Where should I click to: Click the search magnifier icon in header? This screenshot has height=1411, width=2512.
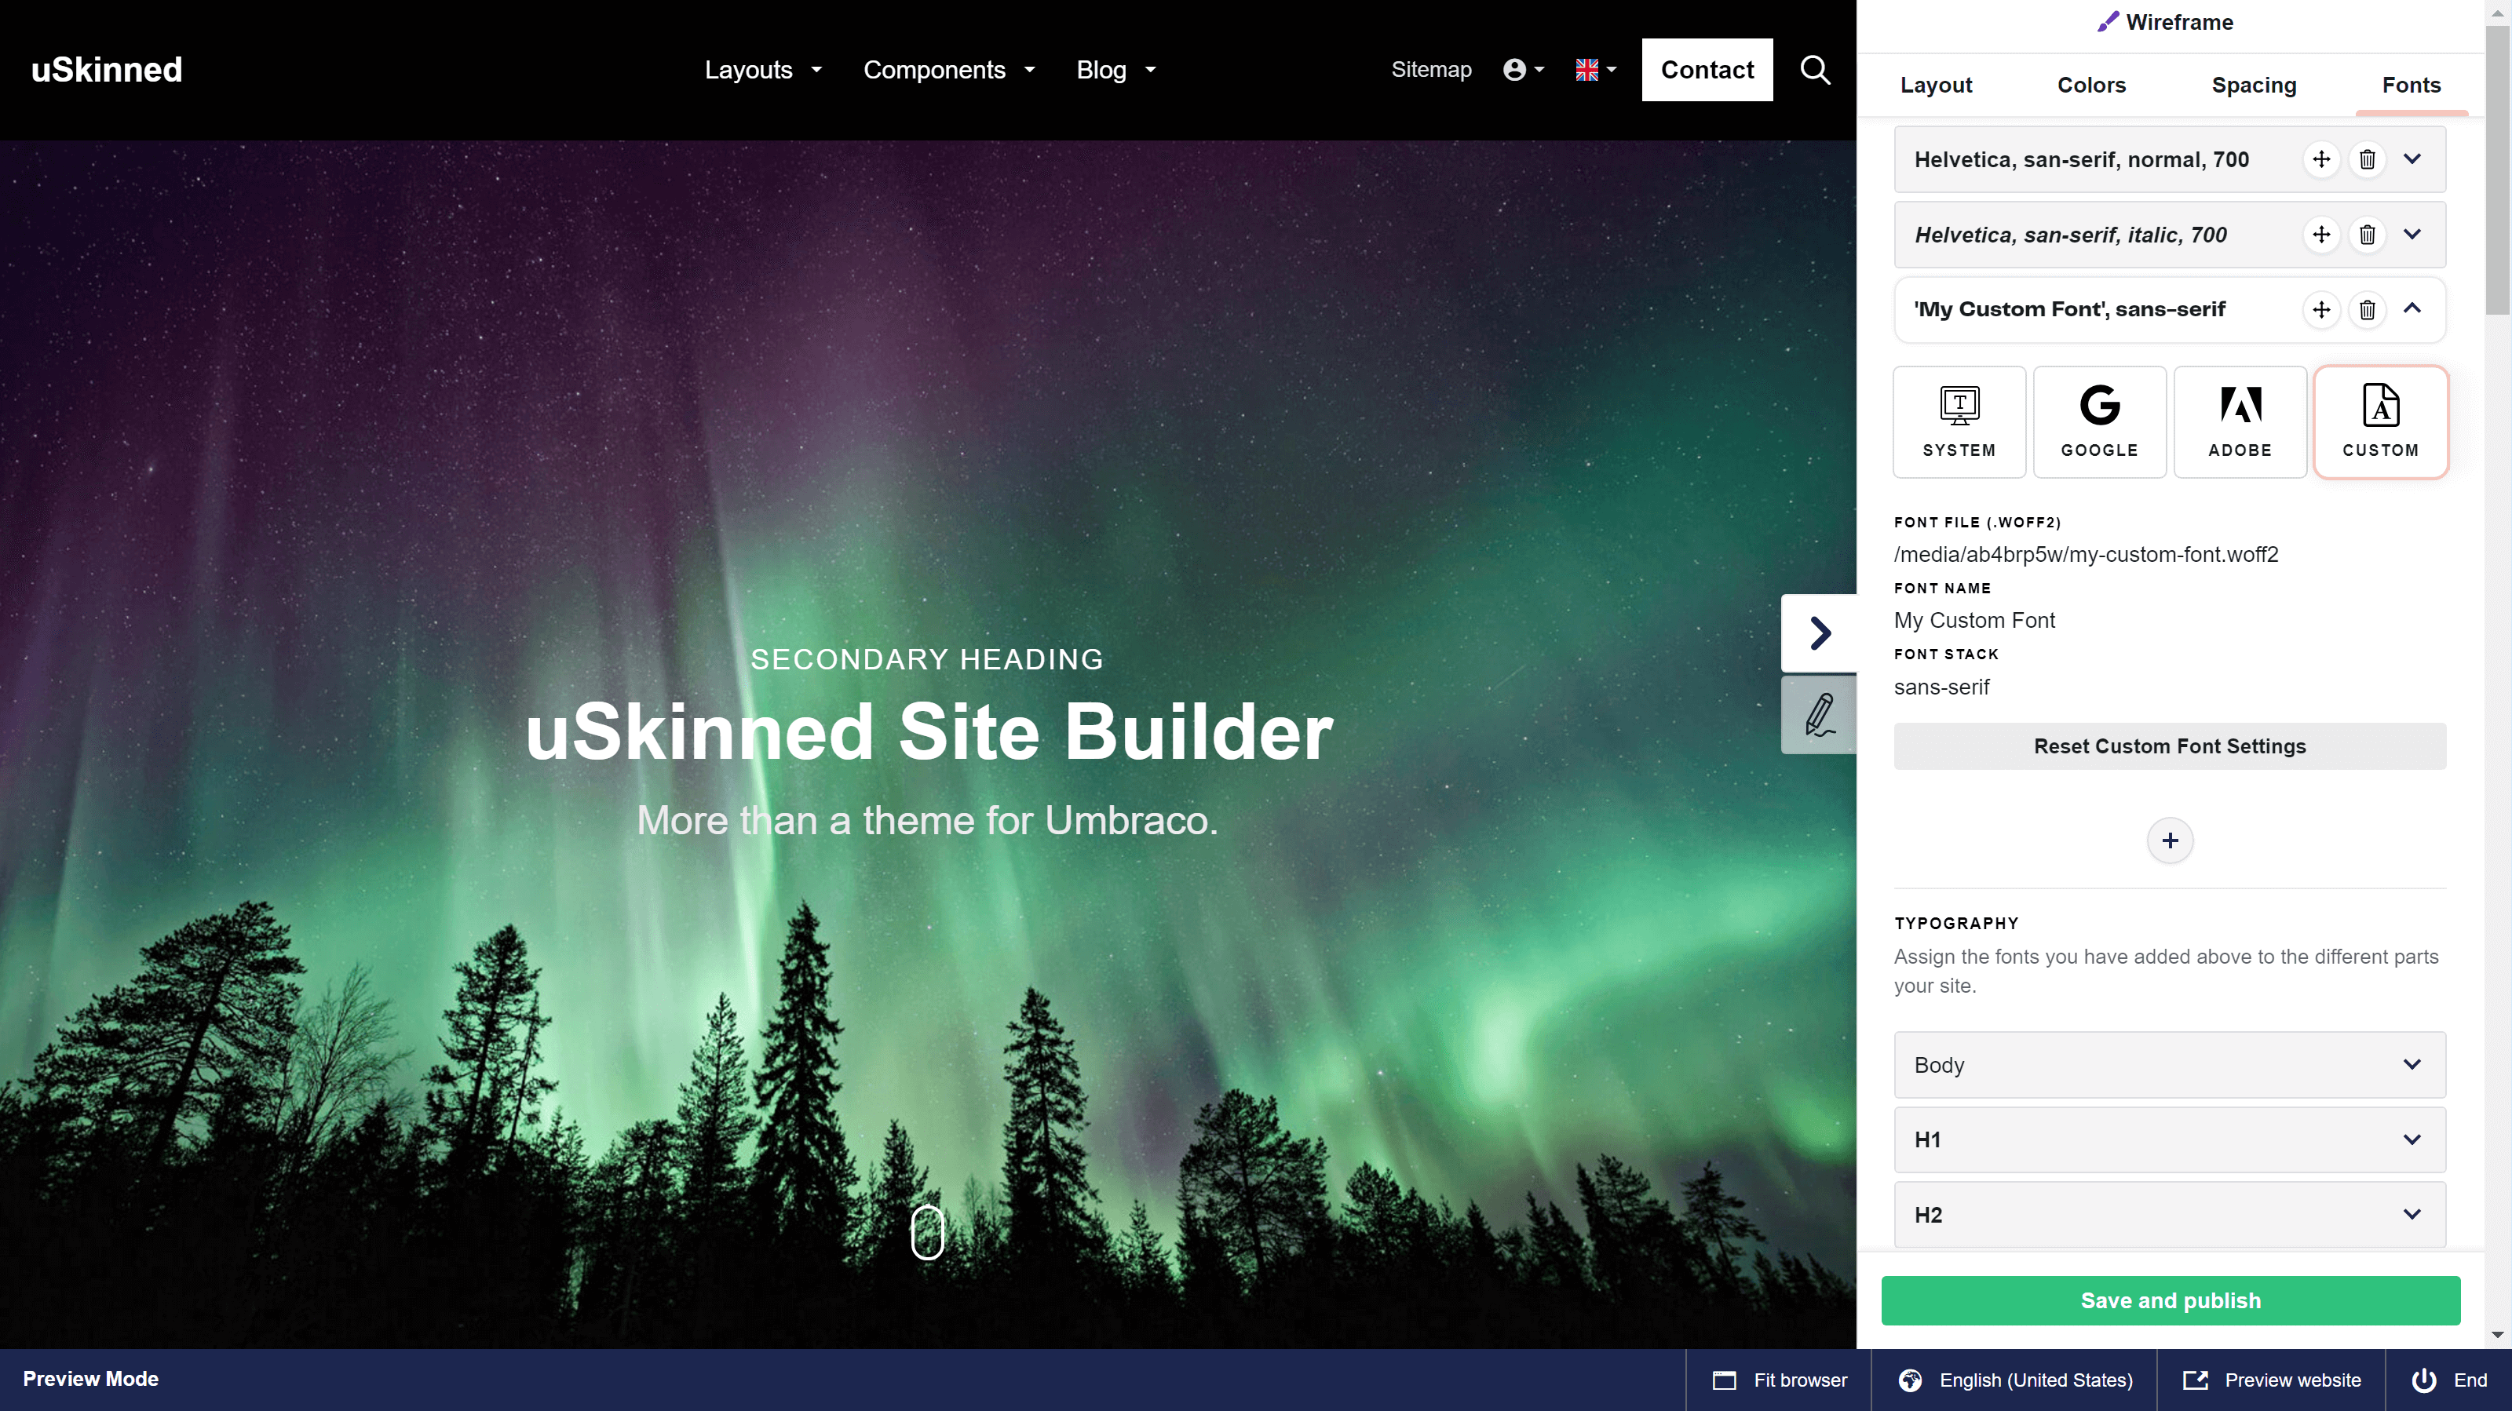pos(1815,69)
